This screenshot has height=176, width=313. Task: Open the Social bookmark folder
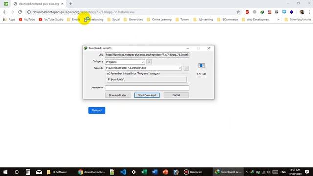pos(113,20)
